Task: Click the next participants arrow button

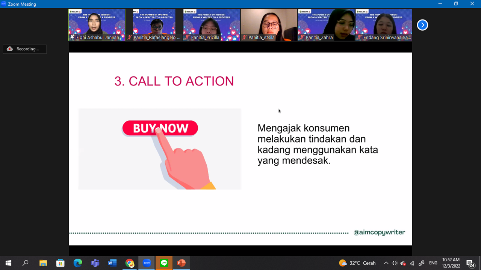Action: point(422,25)
